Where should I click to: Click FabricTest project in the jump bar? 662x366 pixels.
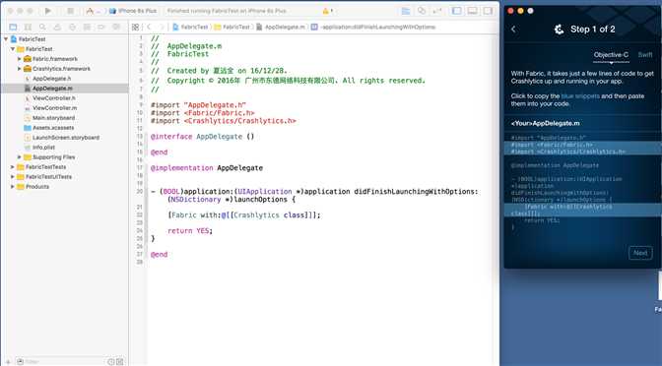pos(191,27)
